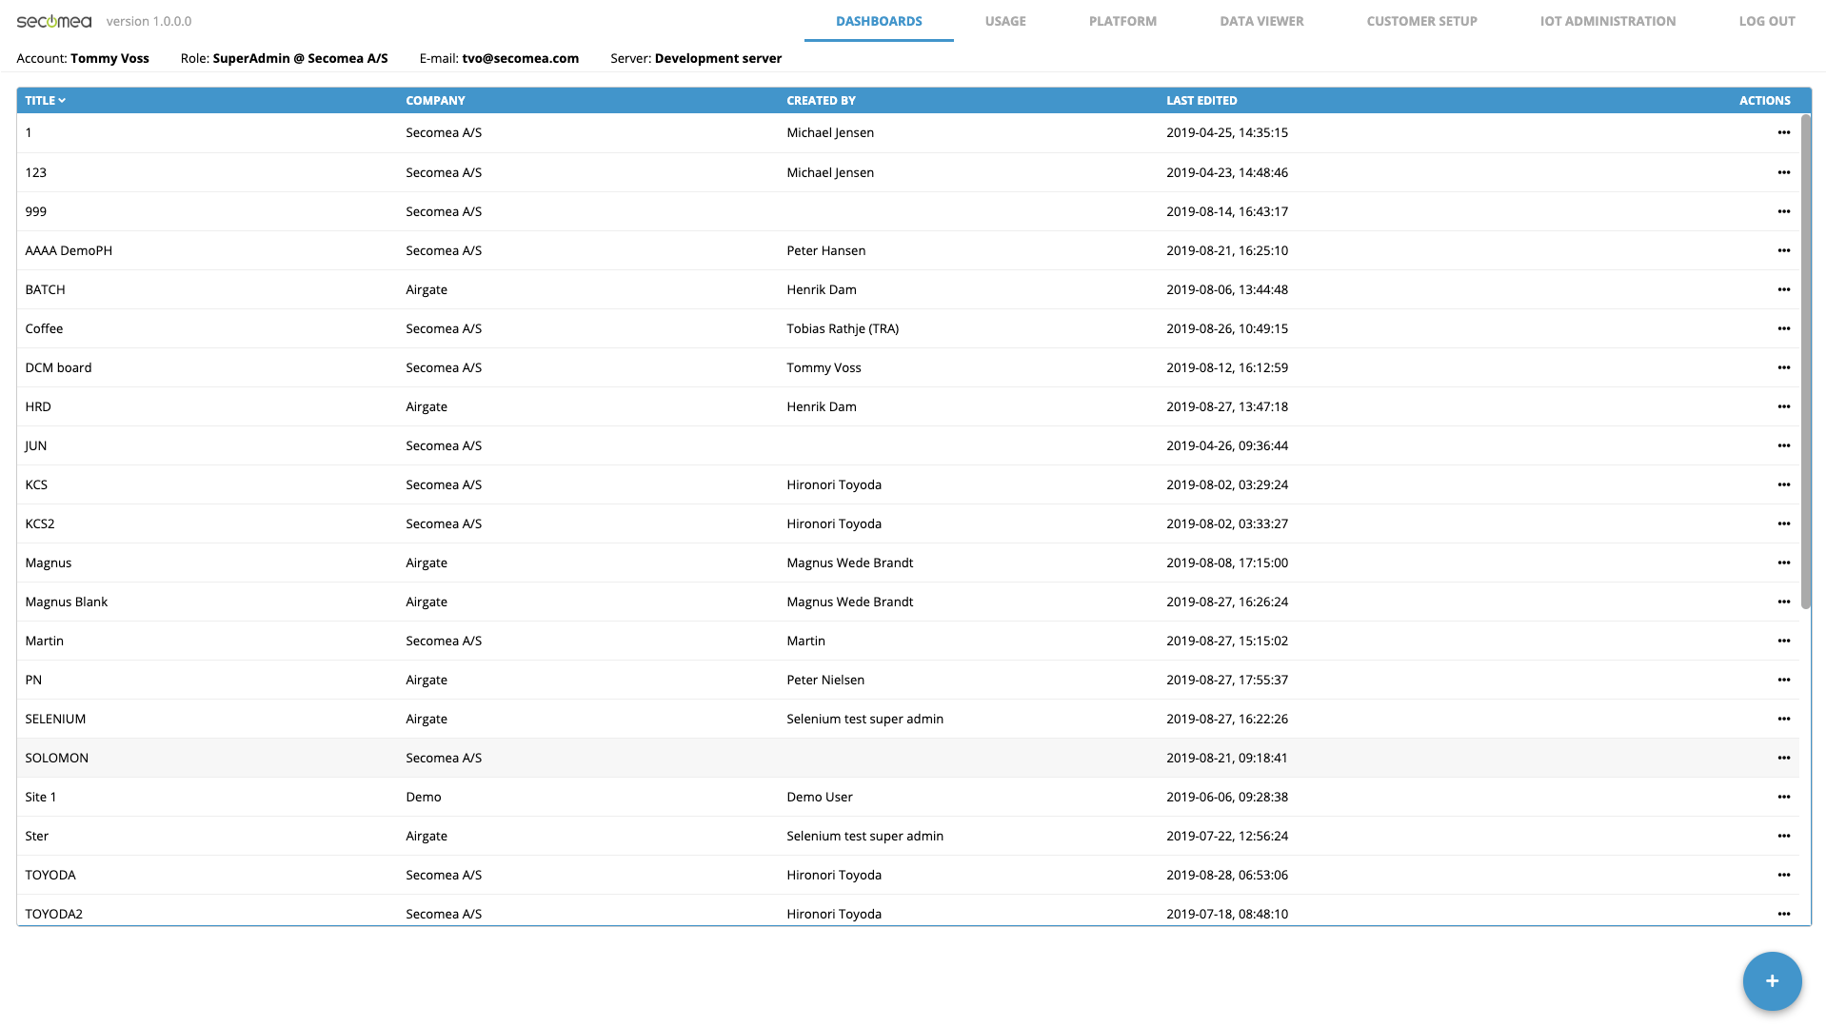Click the version 1.0.0.0 text
Image resolution: width=1826 pixels, height=1027 pixels.
click(149, 21)
